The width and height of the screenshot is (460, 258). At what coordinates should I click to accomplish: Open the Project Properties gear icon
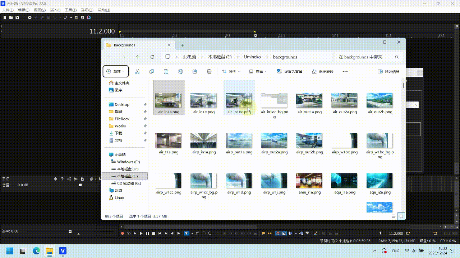(x=29, y=18)
